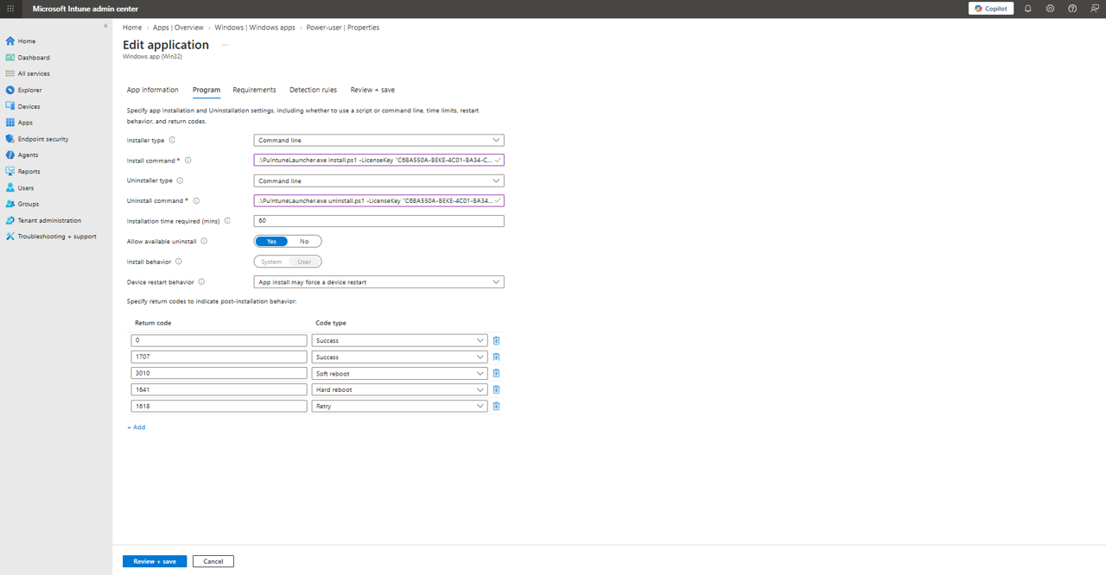This screenshot has width=1106, height=575.
Task: Show Installation time required info icon
Action: pyautogui.click(x=227, y=221)
